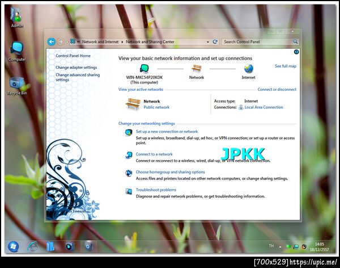Open Troubleshoot problems link
340x268 pixels.
156,190
